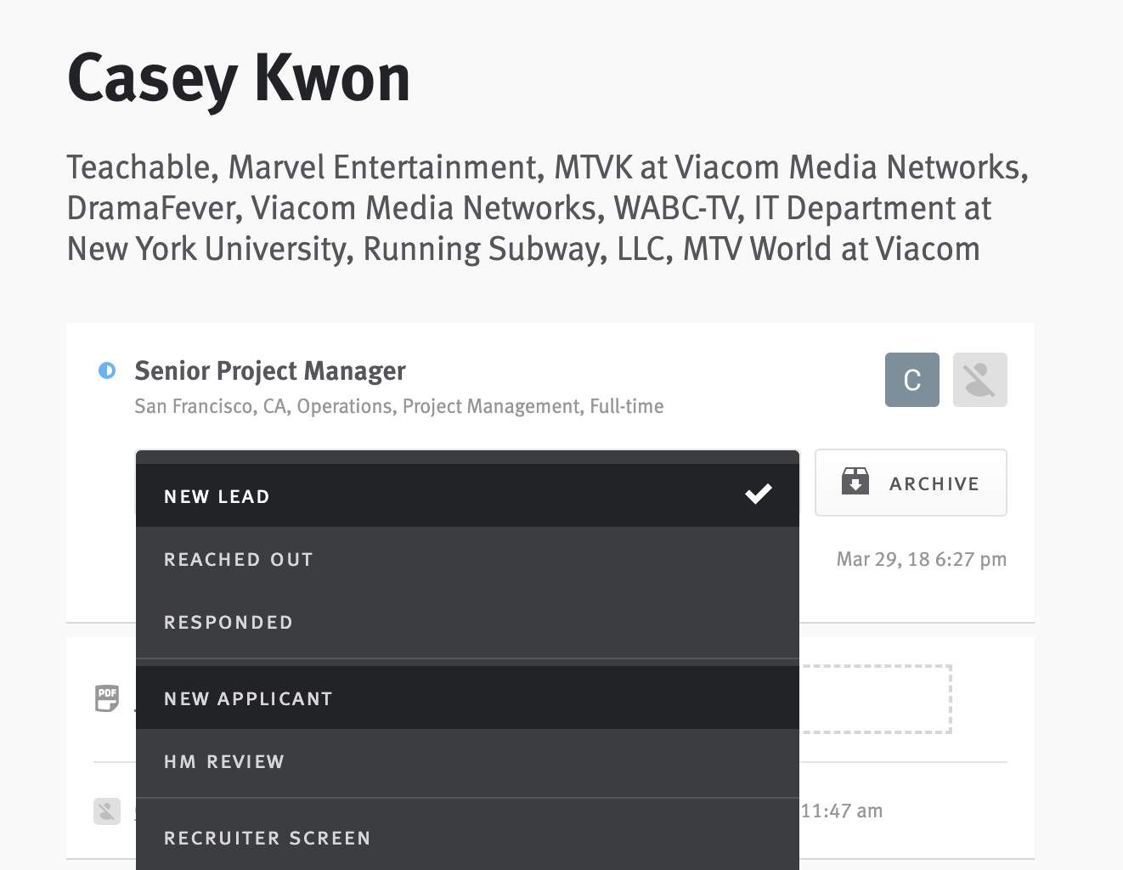1123x870 pixels.
Task: Archive this candidate opportunity
Action: [911, 483]
